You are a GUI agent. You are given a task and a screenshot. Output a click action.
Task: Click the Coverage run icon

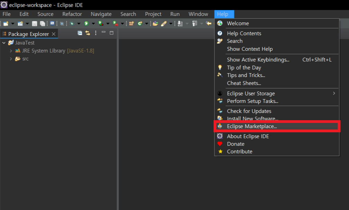click(101, 23)
